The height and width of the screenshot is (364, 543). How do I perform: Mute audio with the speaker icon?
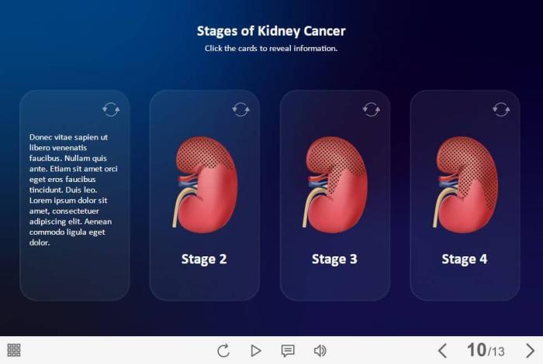point(320,351)
